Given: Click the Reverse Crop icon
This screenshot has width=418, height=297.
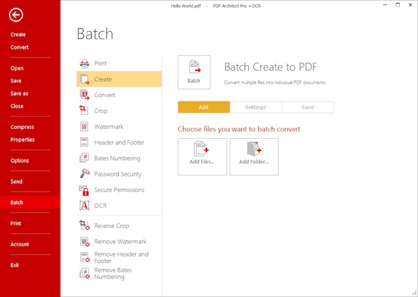Looking at the screenshot, I should coord(84,225).
